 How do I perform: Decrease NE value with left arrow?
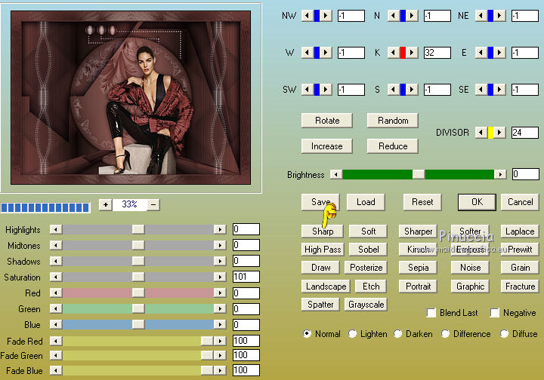pos(481,16)
